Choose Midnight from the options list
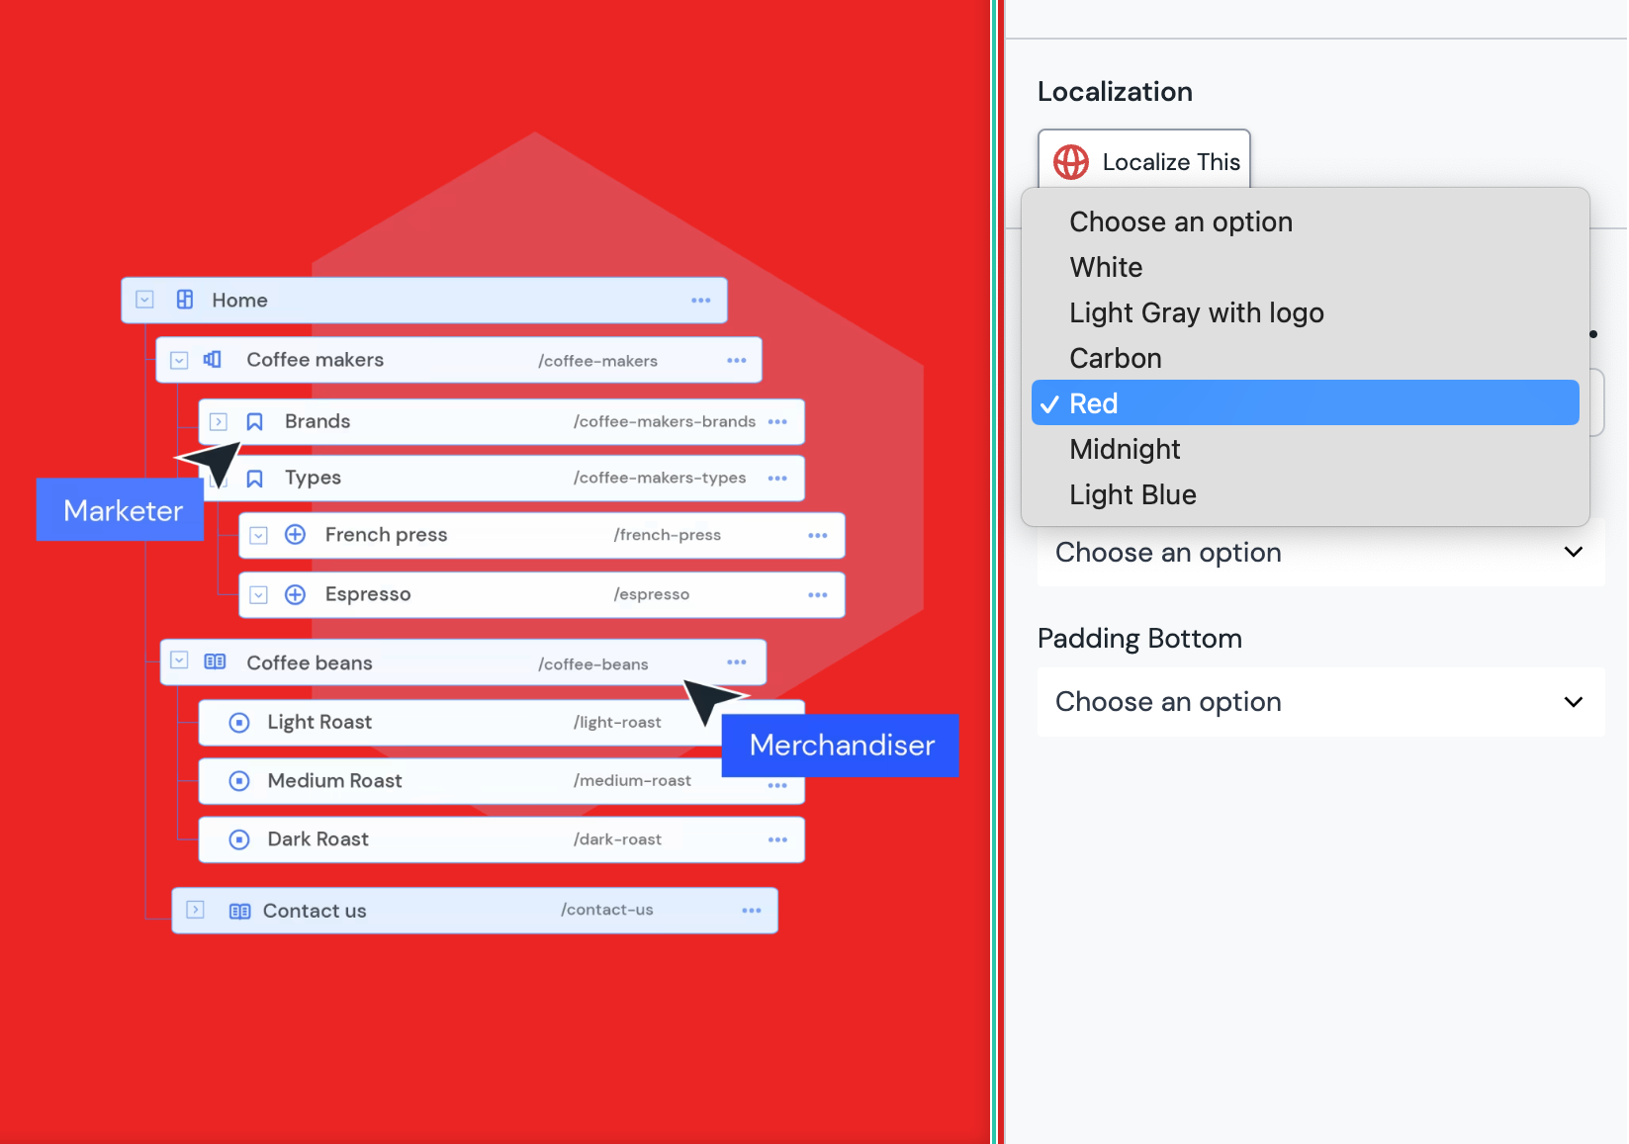Image resolution: width=1629 pixels, height=1144 pixels. tap(1125, 449)
